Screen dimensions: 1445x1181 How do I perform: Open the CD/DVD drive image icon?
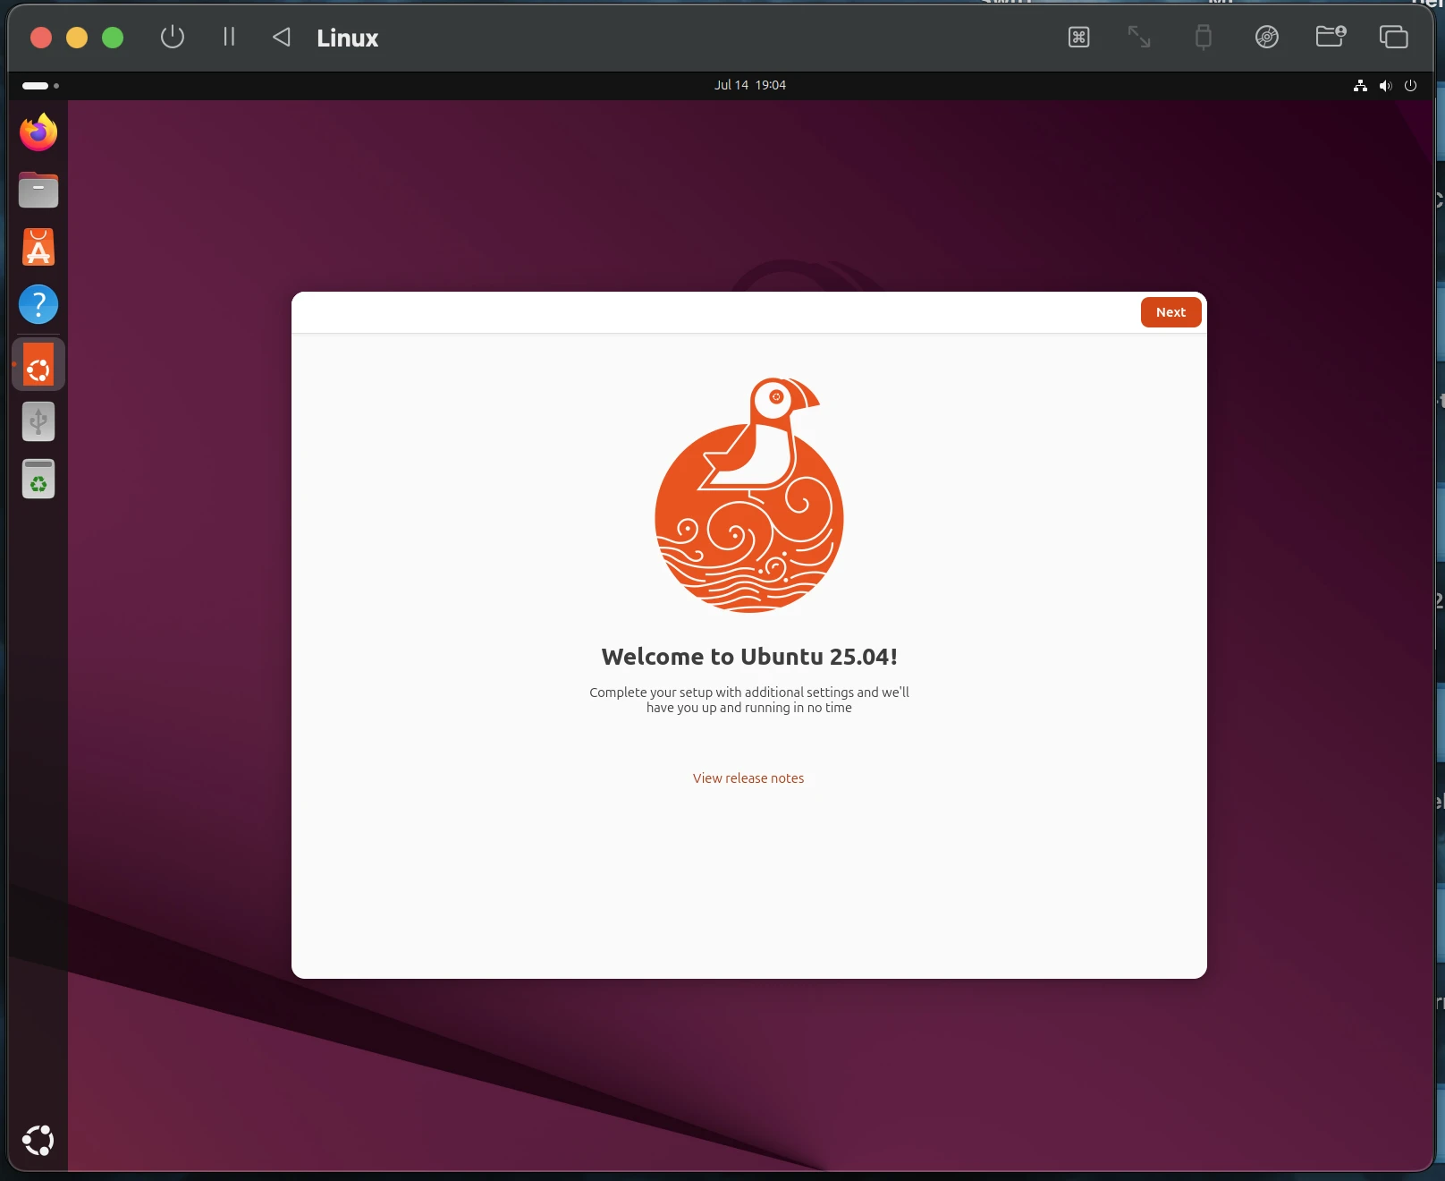[x=1267, y=37]
